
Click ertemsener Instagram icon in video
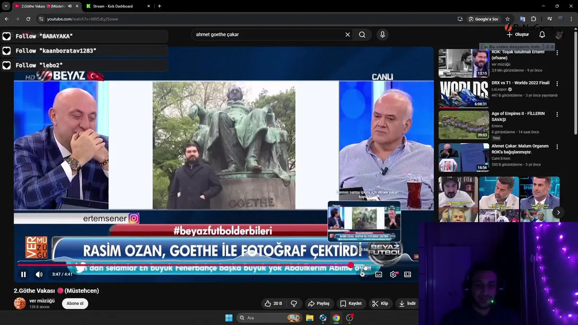134,218
